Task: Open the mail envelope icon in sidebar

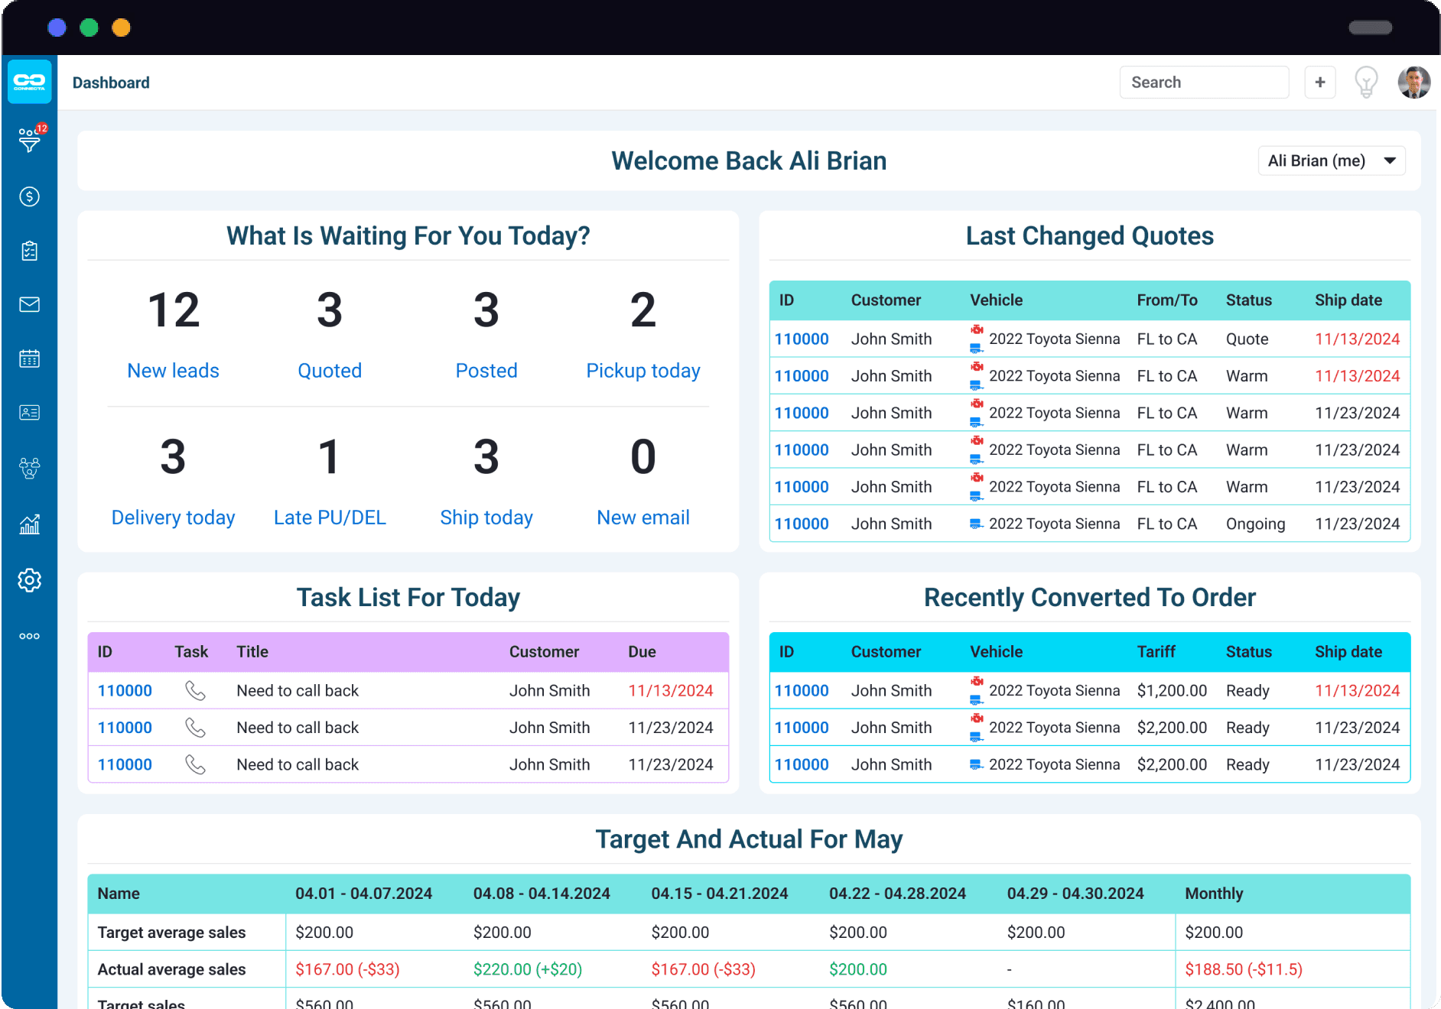Action: pyautogui.click(x=29, y=304)
